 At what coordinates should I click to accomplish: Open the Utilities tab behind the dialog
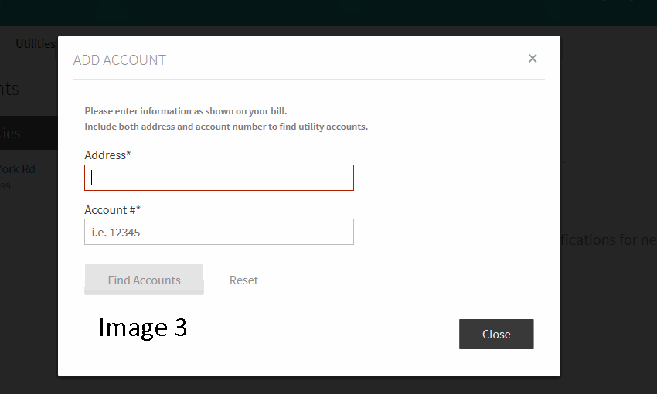[x=36, y=44]
